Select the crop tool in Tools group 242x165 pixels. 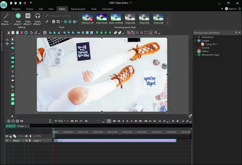click(x=58, y=22)
